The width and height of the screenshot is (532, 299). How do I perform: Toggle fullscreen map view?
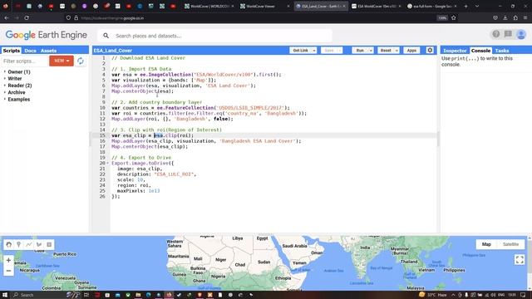point(520,260)
